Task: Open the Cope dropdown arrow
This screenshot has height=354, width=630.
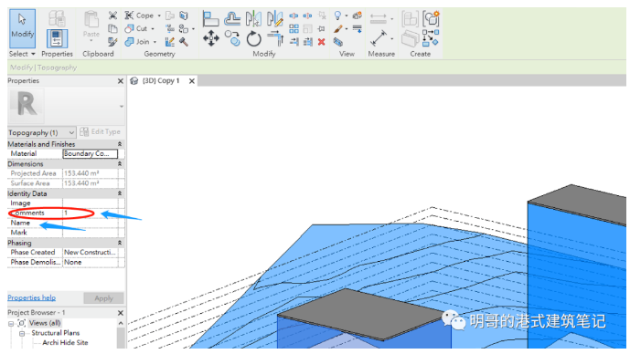Action: coord(159,16)
